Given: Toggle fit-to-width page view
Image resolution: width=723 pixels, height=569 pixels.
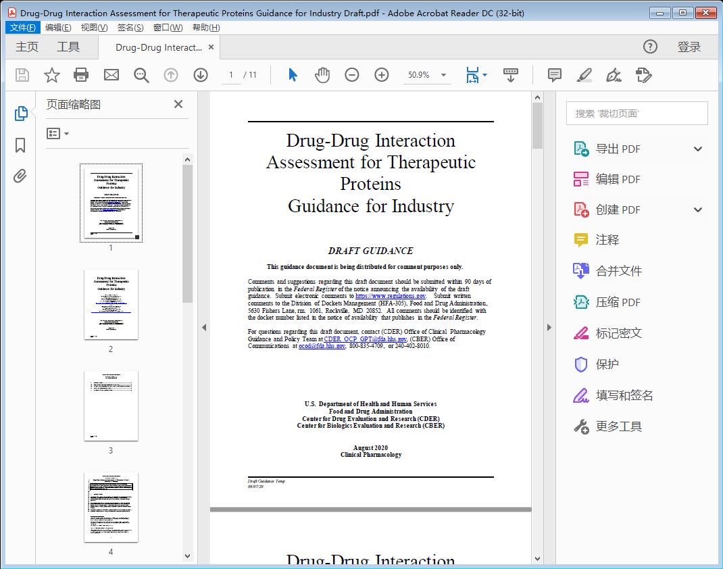Looking at the screenshot, I should (x=473, y=75).
